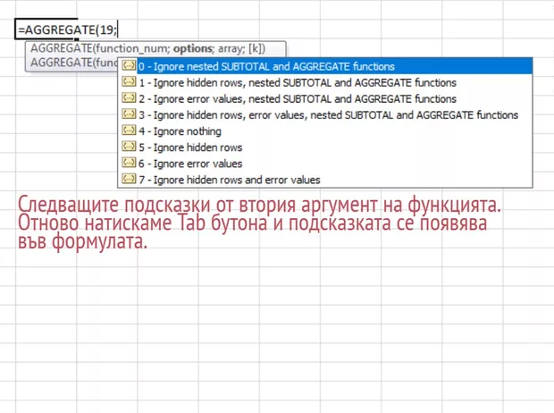This screenshot has height=413, width=554.
Task: Click the icon beside Ignore nothing
Action: 129,131
